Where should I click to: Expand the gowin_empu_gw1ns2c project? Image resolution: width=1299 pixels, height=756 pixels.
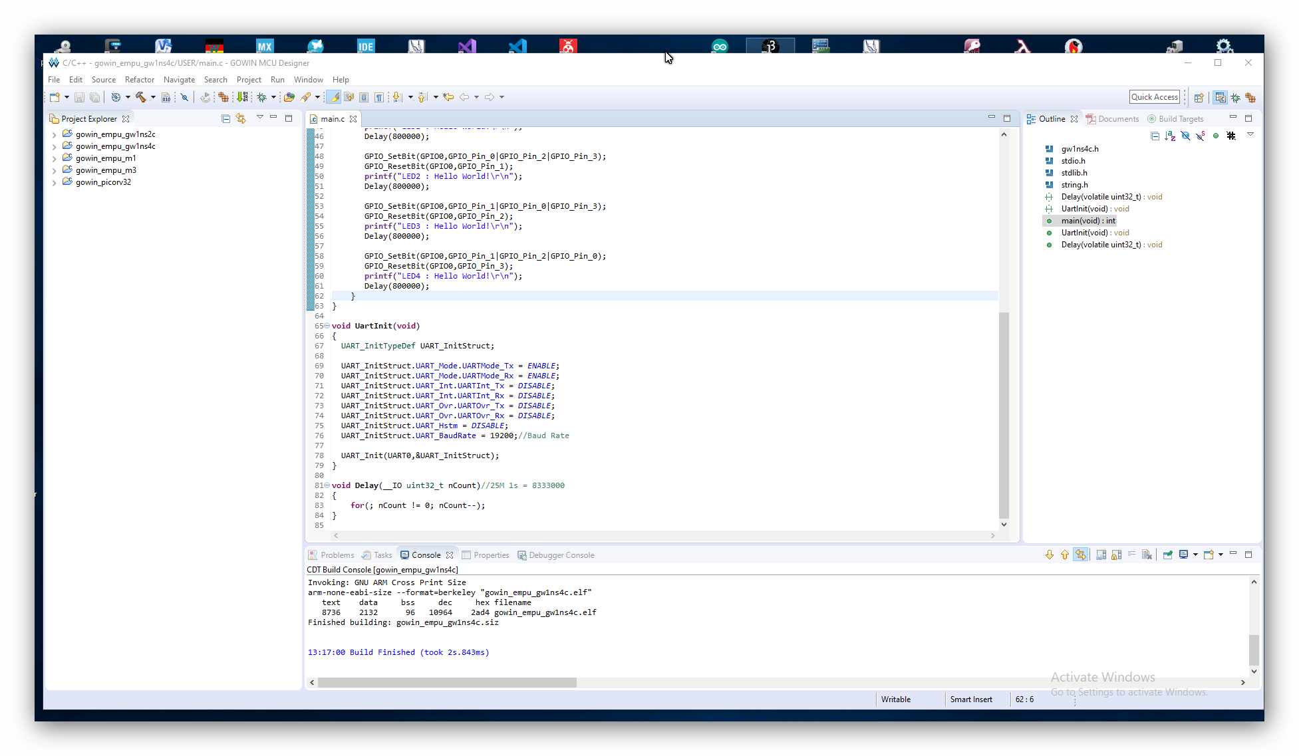click(x=54, y=134)
